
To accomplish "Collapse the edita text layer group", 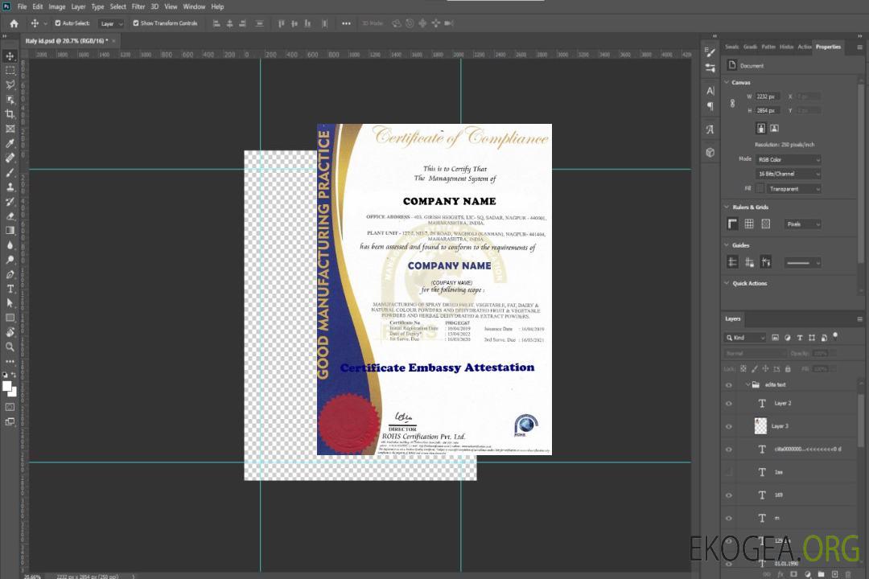I will pyautogui.click(x=747, y=384).
